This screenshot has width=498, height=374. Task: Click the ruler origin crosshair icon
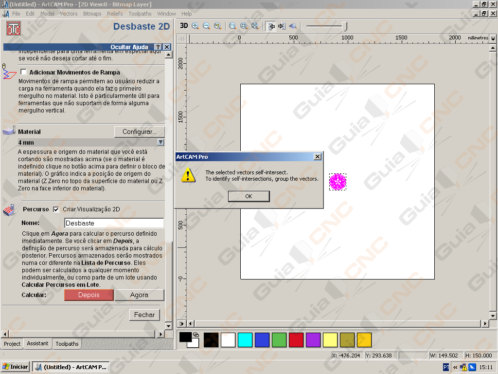(182, 39)
